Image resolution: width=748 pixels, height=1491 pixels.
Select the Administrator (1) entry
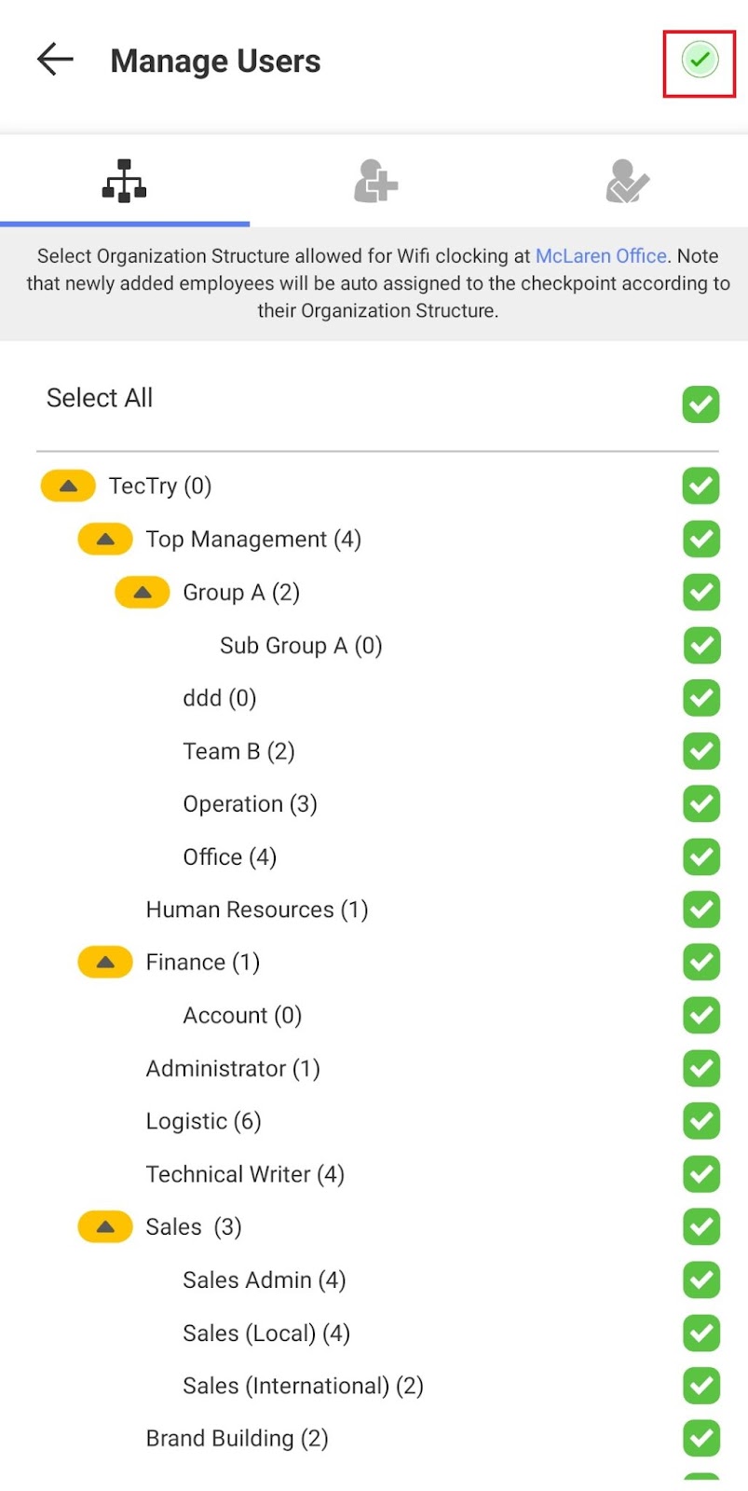(233, 1069)
